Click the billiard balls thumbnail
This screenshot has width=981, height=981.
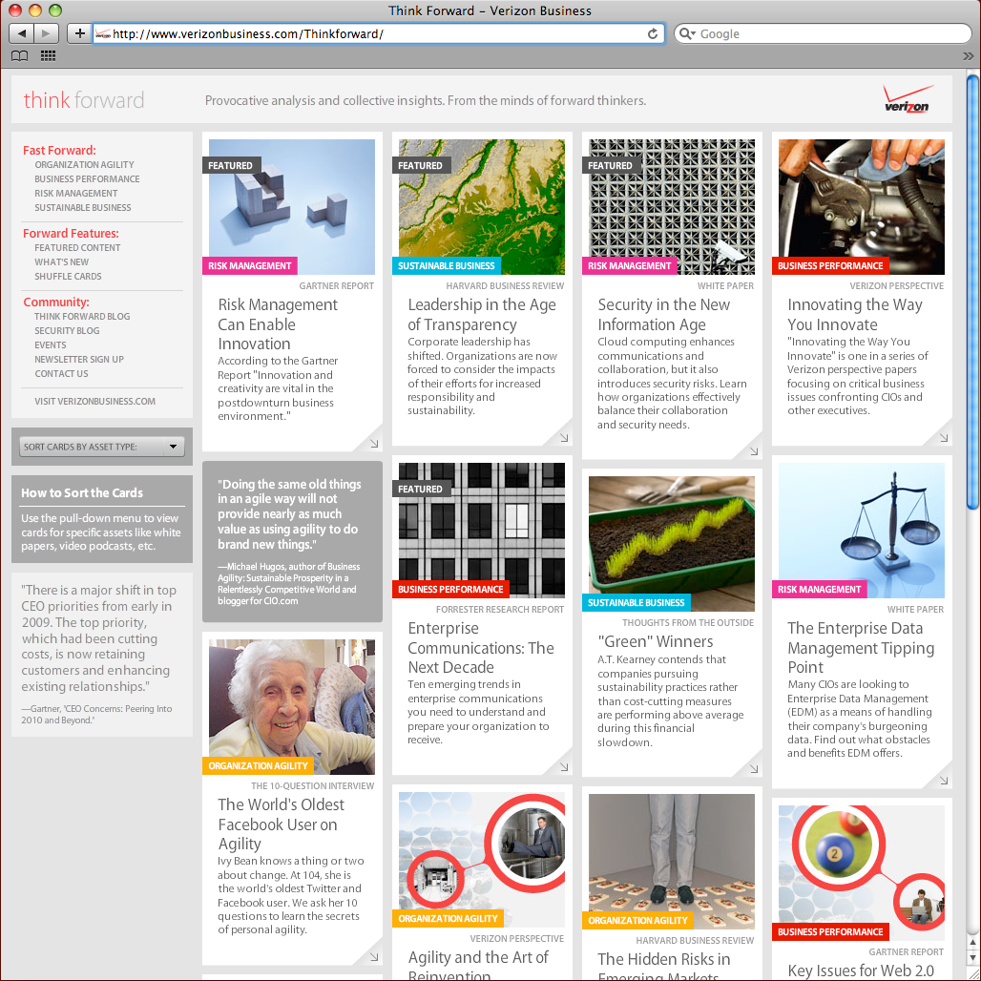(x=862, y=873)
